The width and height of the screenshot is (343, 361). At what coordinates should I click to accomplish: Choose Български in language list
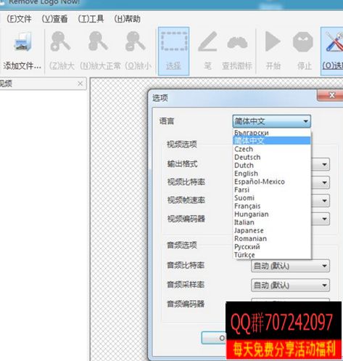pyautogui.click(x=272, y=132)
